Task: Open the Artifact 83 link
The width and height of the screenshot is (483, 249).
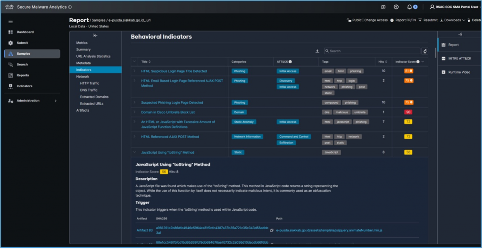Action: point(144,230)
